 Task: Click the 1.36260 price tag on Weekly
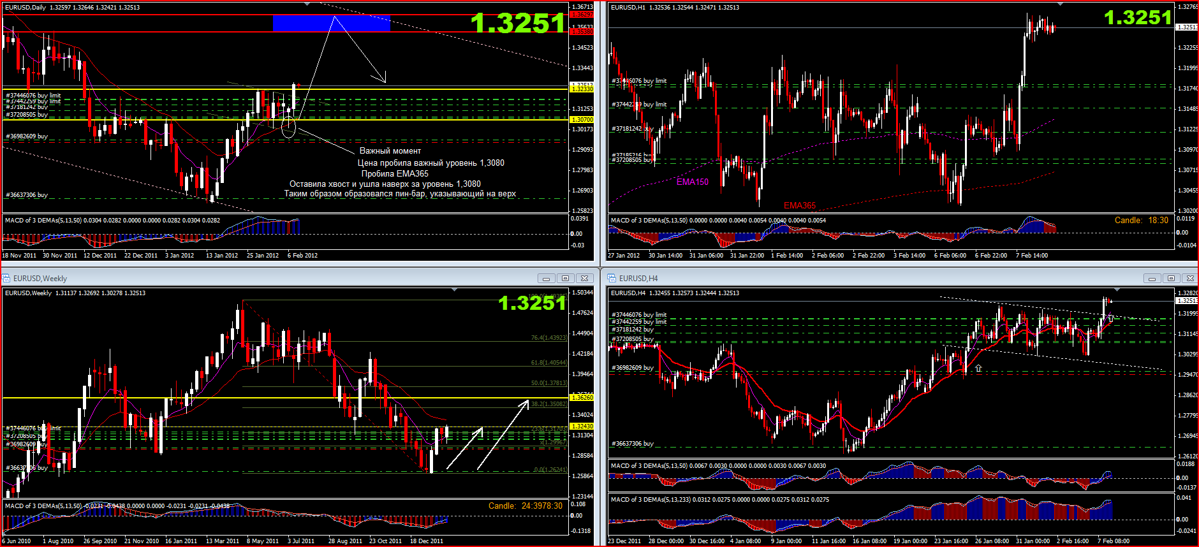[582, 398]
